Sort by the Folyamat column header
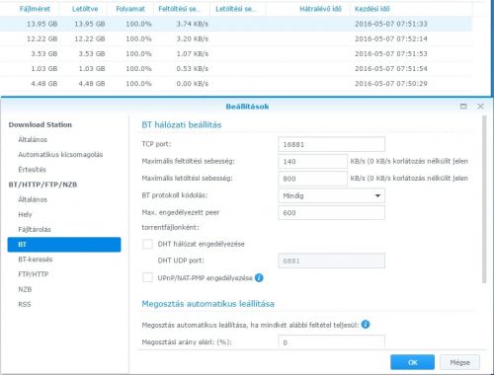Viewport: 494px width, 375px height. tap(130, 9)
